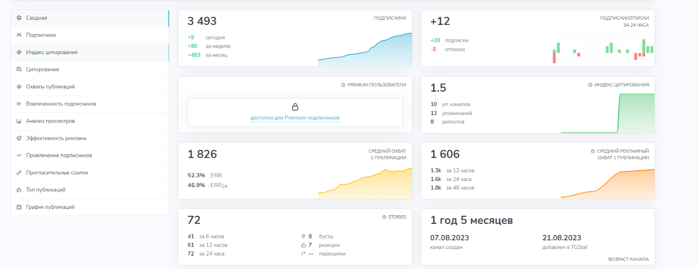Follow the доступно для Premium-подписчиков link
698x269 pixels.
point(295,118)
